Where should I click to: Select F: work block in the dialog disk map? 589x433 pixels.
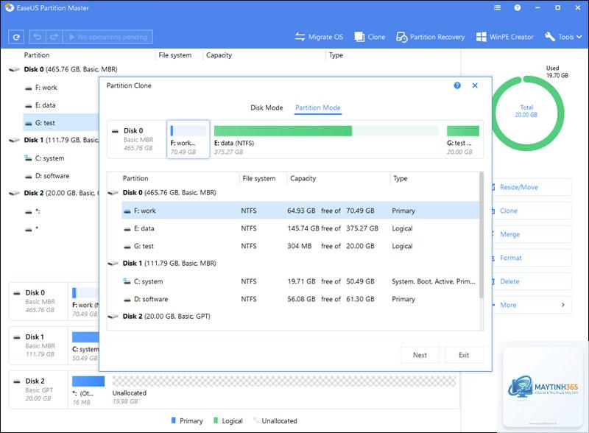click(x=188, y=139)
